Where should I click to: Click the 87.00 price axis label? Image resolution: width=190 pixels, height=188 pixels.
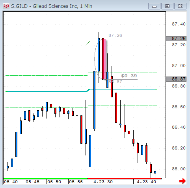(179, 66)
